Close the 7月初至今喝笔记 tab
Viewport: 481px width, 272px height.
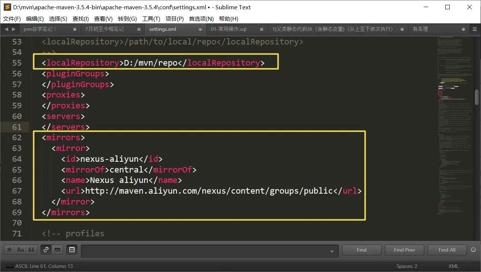point(139,29)
